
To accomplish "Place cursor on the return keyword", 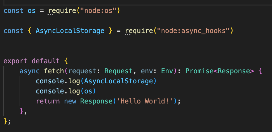I will click(48, 101).
